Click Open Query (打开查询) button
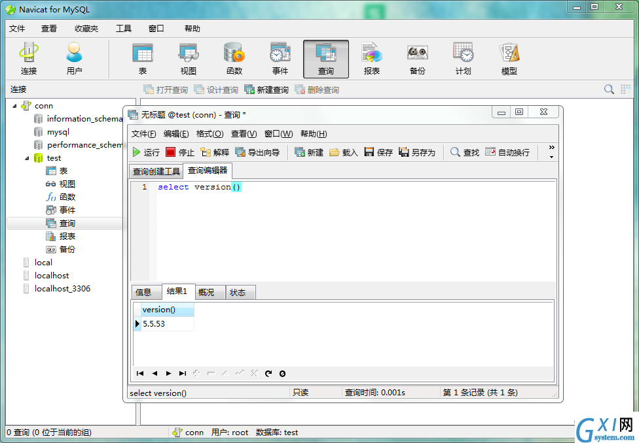 (166, 90)
